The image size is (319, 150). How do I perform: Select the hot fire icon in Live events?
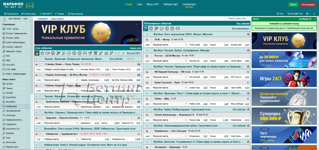click(x=37, y=53)
